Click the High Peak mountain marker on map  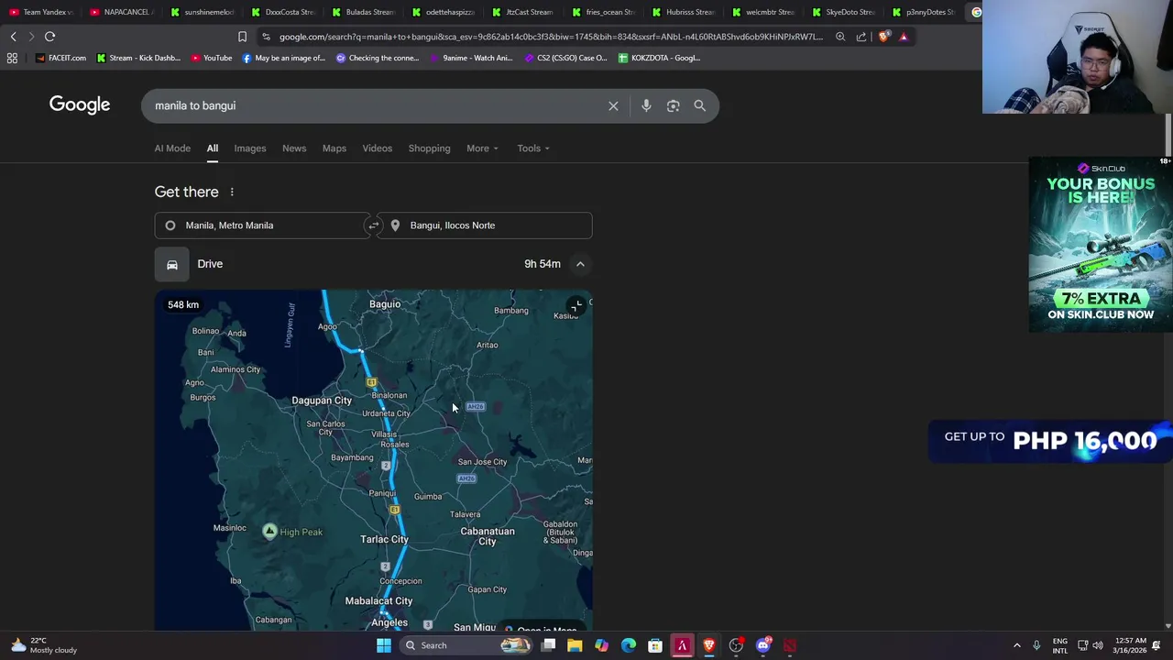click(269, 532)
